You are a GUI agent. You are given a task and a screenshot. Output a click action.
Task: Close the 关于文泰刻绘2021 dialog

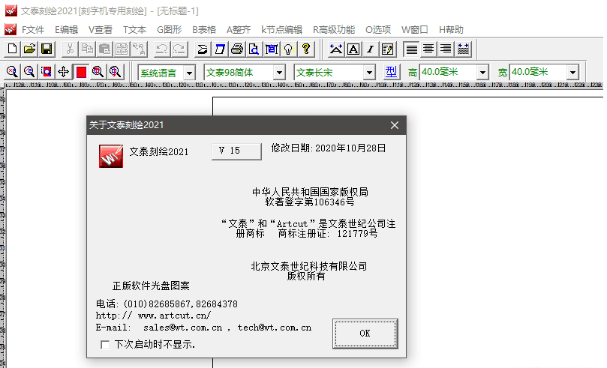(395, 125)
